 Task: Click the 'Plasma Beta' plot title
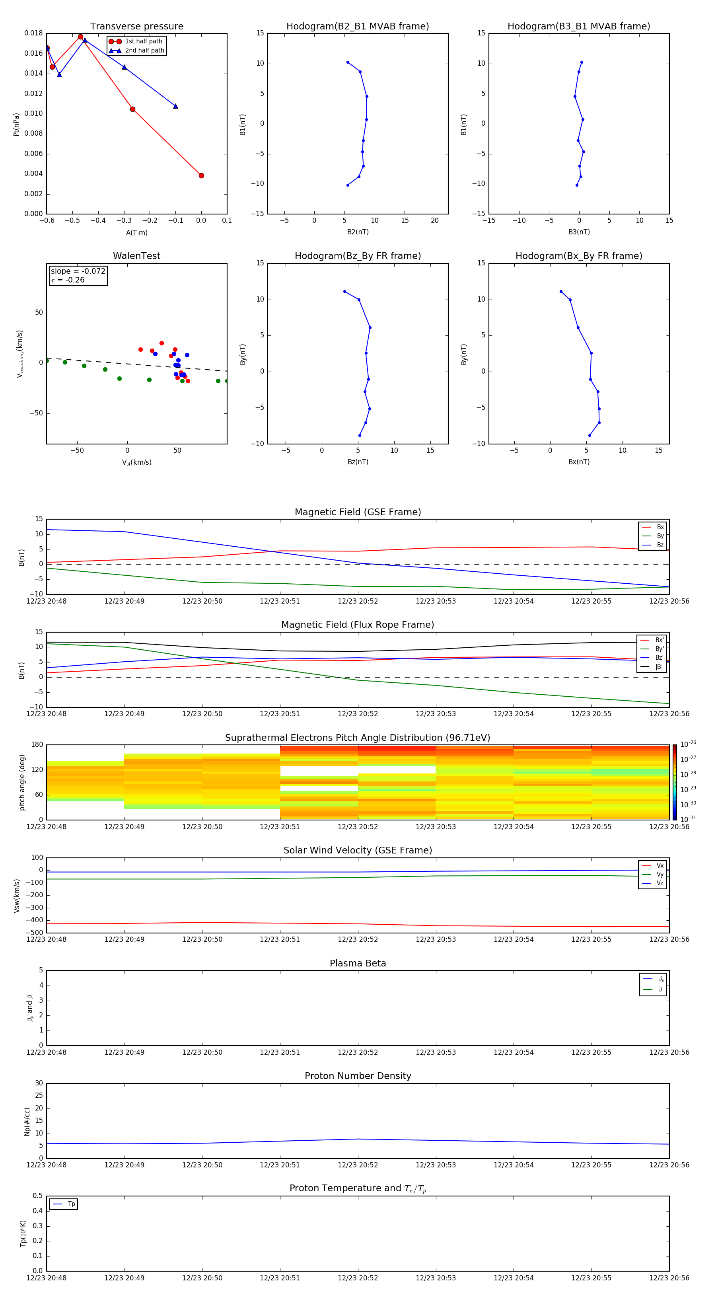coord(358,963)
